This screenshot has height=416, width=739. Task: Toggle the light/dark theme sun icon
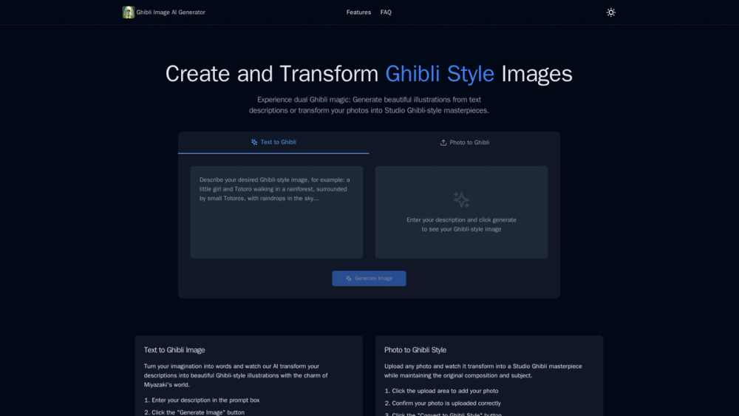(x=611, y=13)
